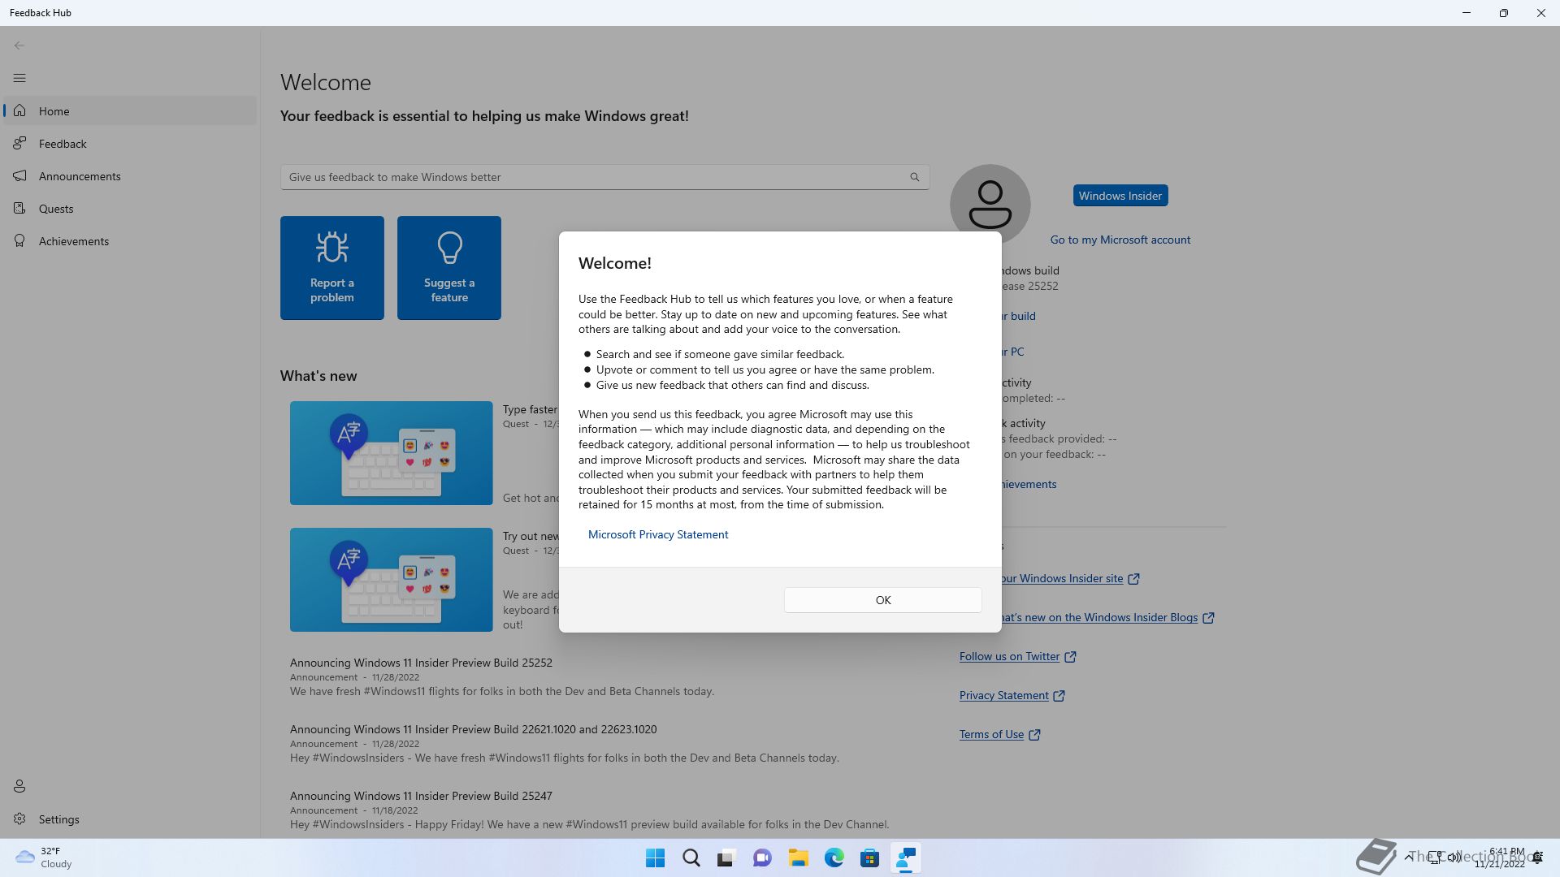Click the Suggest a feature tile
This screenshot has height=877, width=1560.
tap(449, 268)
